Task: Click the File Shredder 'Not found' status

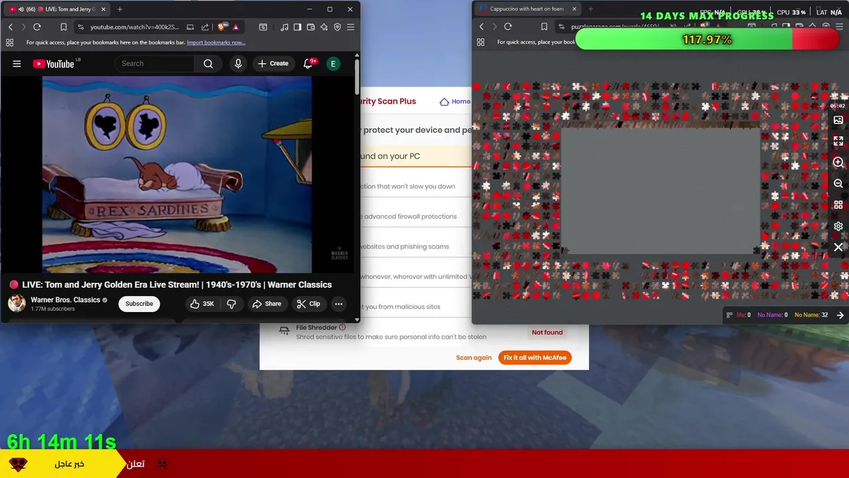Action: [x=547, y=333]
